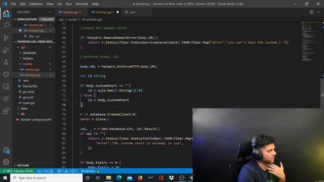Viewport: 324px width, 182px height.
Task: Open the Mail app in taskbar
Action: point(130,177)
